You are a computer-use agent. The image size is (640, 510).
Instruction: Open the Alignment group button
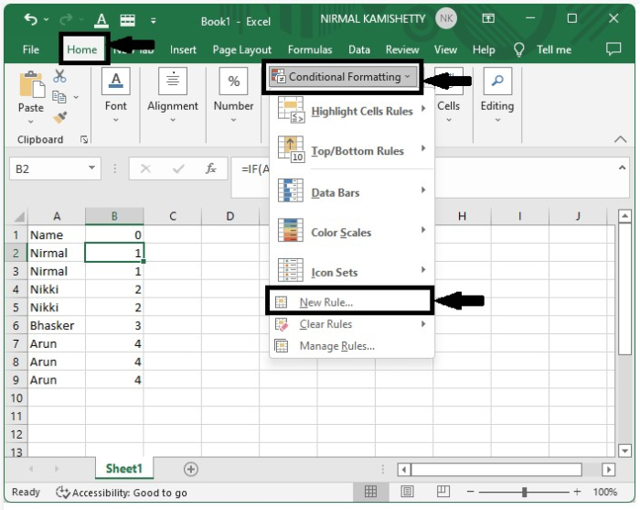(x=173, y=81)
